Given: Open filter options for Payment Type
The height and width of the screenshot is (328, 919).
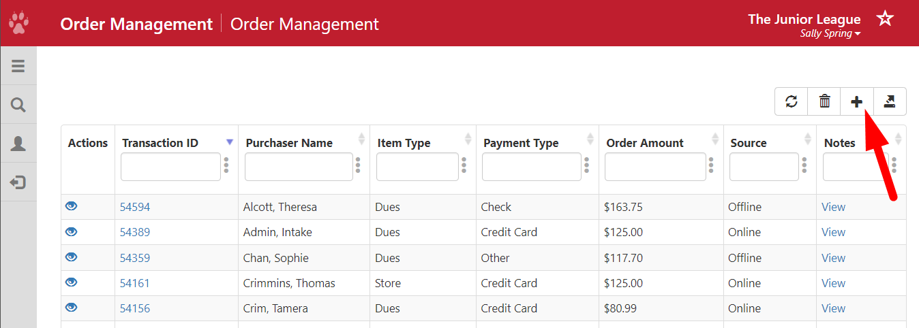Looking at the screenshot, I should [x=586, y=165].
